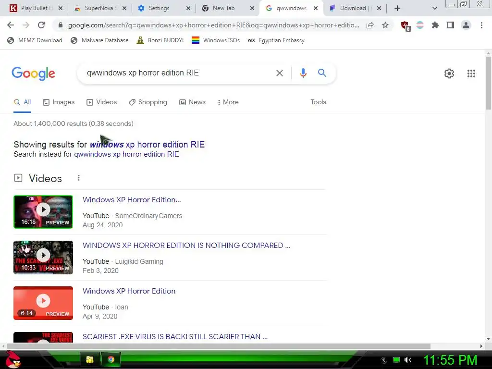Open 'SCARIEST .EXE VIRUS IS BACK!' link
The height and width of the screenshot is (369, 492).
click(x=175, y=337)
